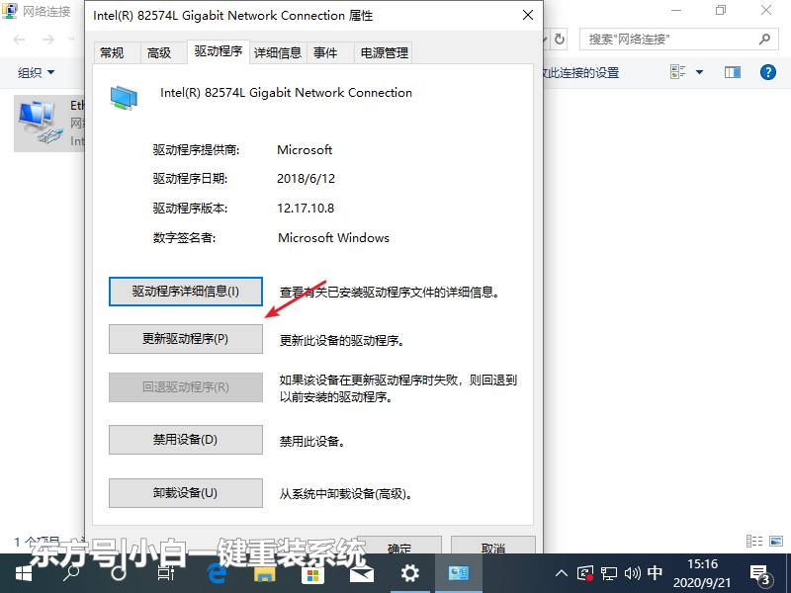Click the 确定 button in properties dialog
This screenshot has width=791, height=593.
click(x=399, y=546)
